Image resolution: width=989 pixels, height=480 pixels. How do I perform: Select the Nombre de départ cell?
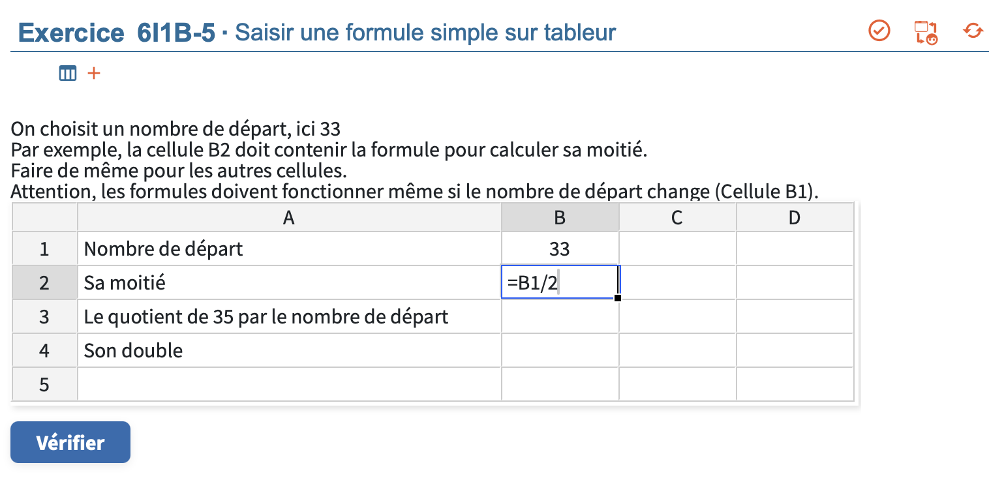click(289, 248)
